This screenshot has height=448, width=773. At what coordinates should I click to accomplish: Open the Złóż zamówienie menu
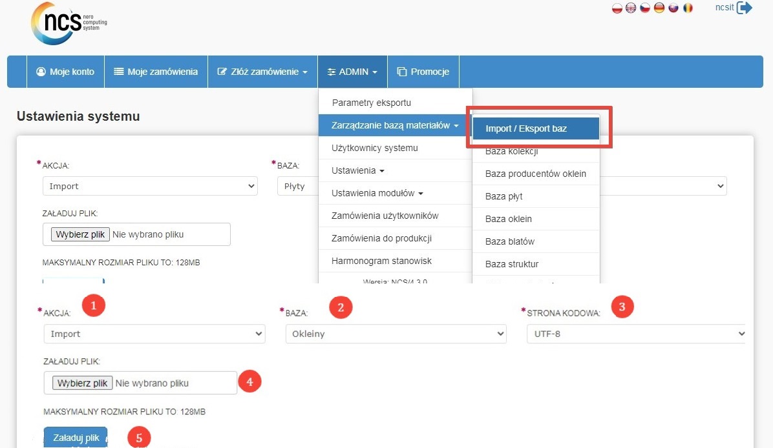pos(262,72)
